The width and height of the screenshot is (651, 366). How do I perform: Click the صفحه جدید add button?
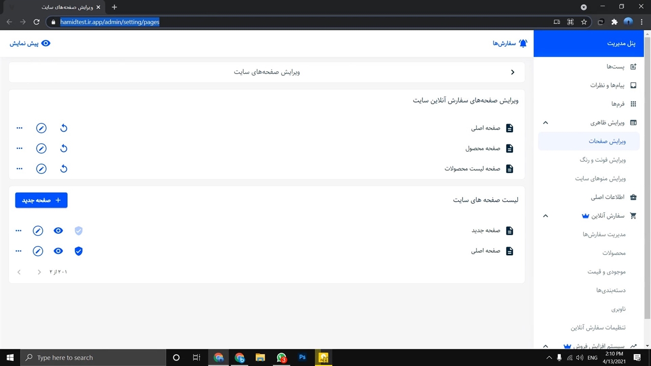pyautogui.click(x=41, y=200)
